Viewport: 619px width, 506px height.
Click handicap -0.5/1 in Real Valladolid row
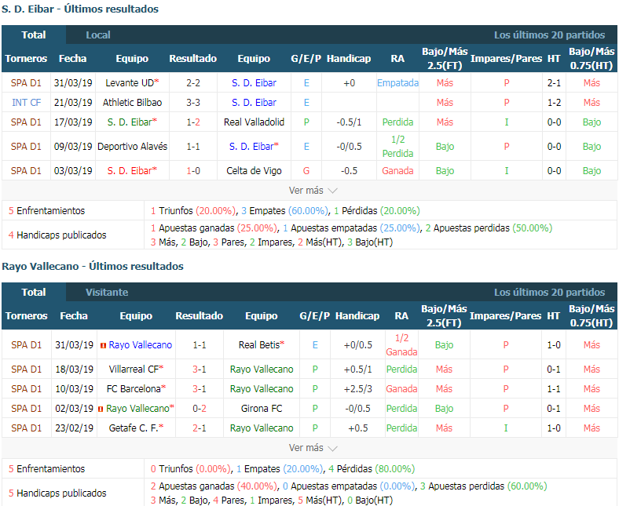coord(349,122)
